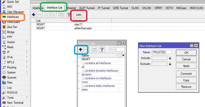Expand Switch submenu arrow
Screen dimensions: 205x107
27,42
